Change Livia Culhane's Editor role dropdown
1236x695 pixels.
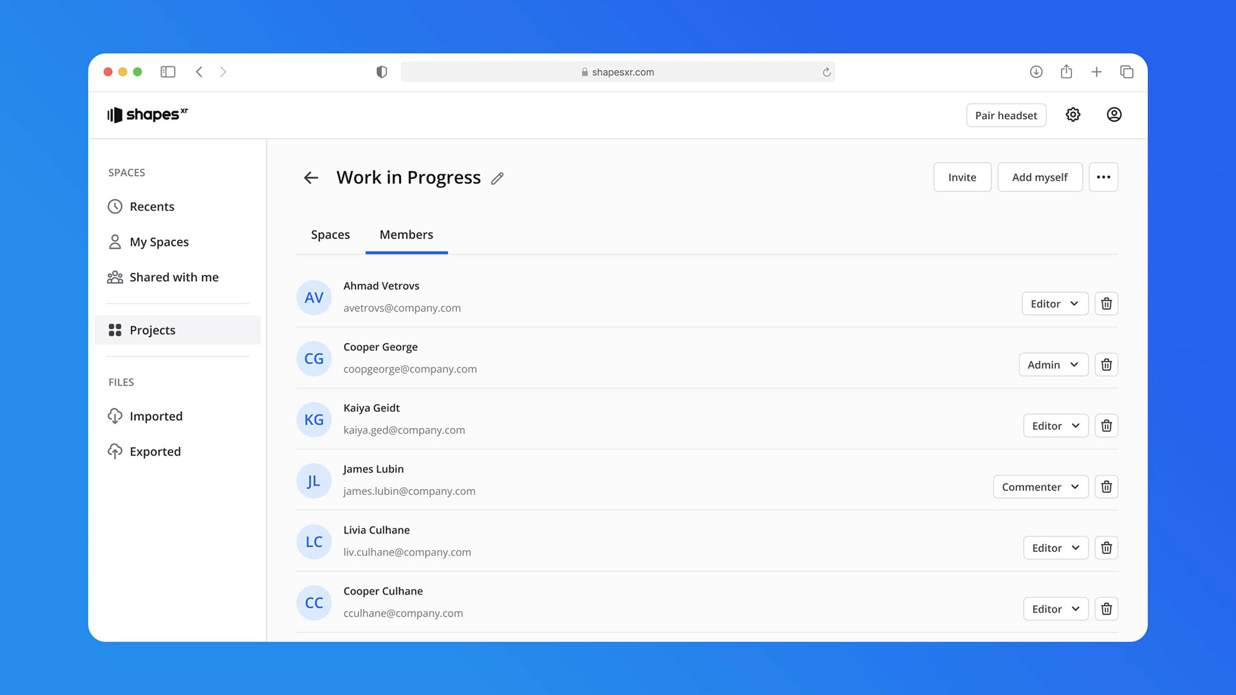pos(1055,548)
